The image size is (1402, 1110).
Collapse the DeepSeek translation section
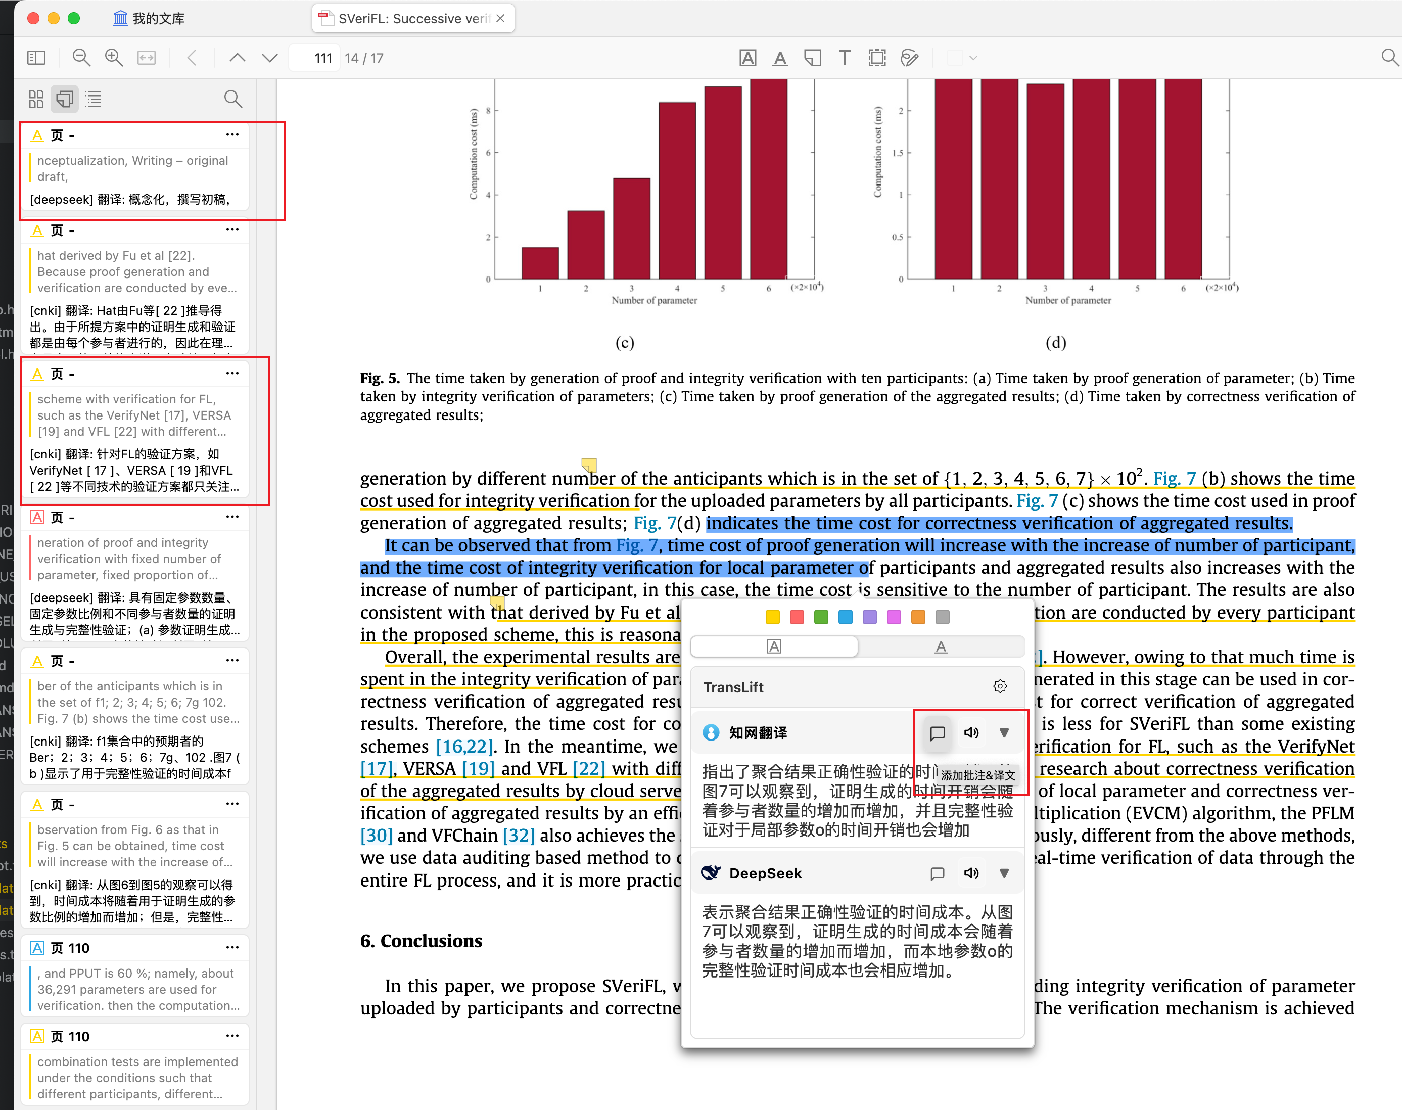pos(1003,873)
